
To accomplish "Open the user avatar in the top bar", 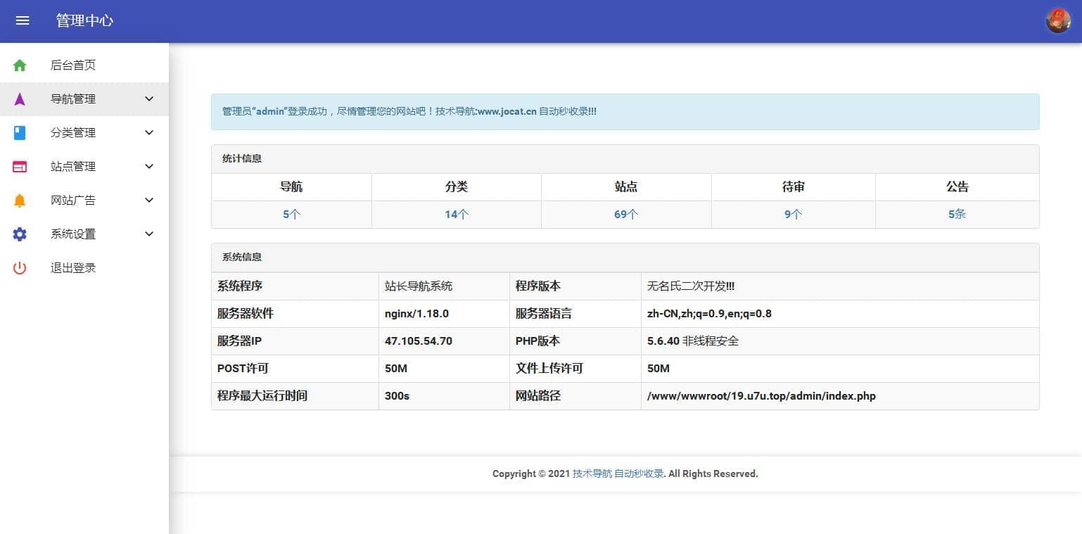I will click(1057, 20).
